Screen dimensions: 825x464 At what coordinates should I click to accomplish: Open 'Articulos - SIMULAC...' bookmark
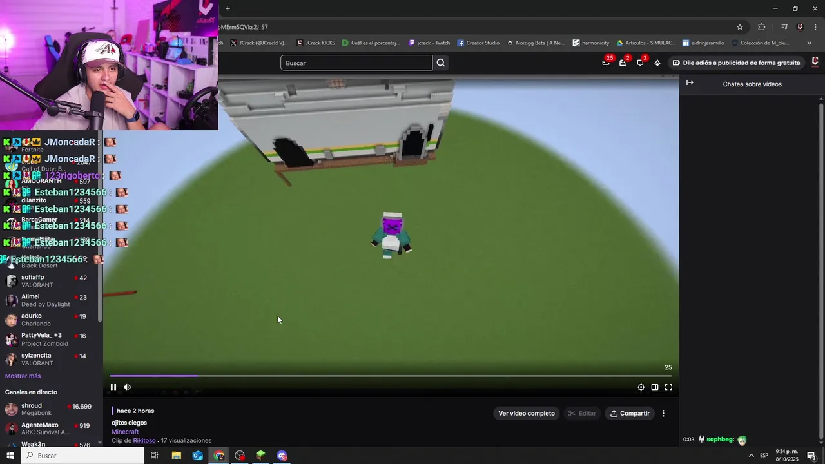pyautogui.click(x=646, y=43)
